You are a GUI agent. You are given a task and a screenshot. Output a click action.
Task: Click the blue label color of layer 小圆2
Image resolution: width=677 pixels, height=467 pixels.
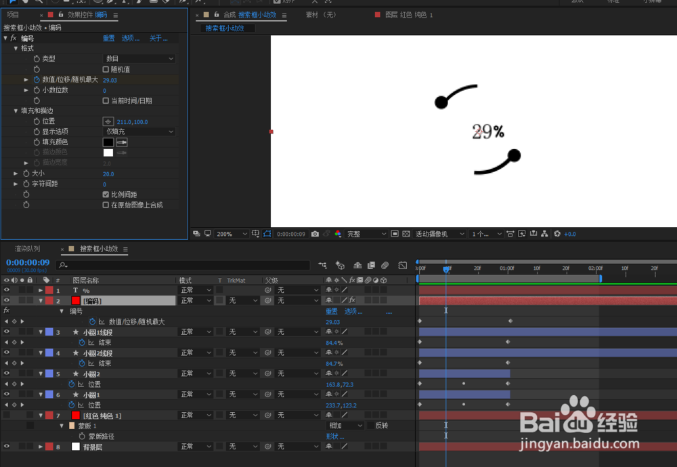49,373
